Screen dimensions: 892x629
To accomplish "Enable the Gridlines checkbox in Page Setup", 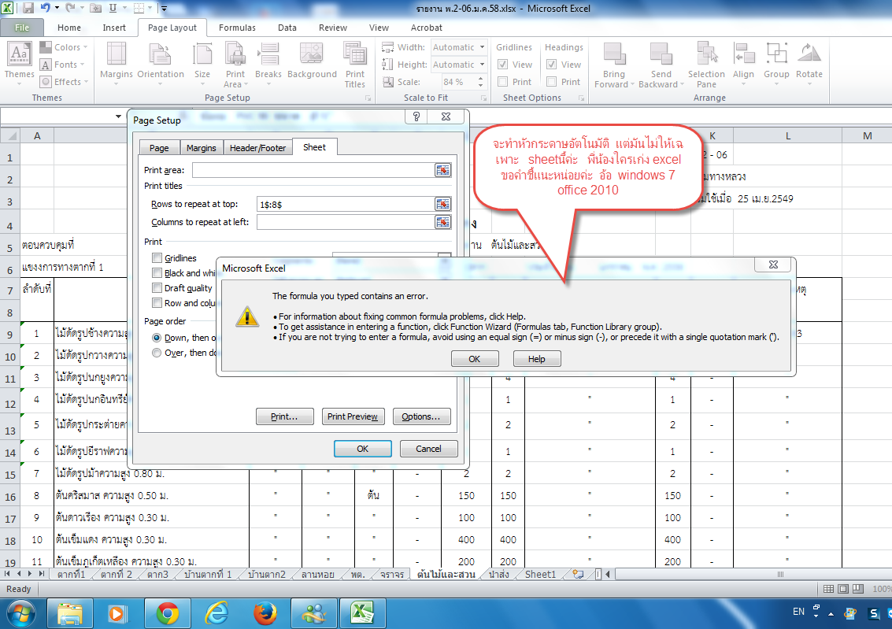I will tap(157, 258).
